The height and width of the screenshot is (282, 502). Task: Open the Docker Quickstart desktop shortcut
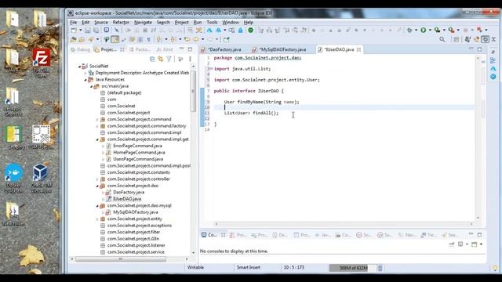13,178
